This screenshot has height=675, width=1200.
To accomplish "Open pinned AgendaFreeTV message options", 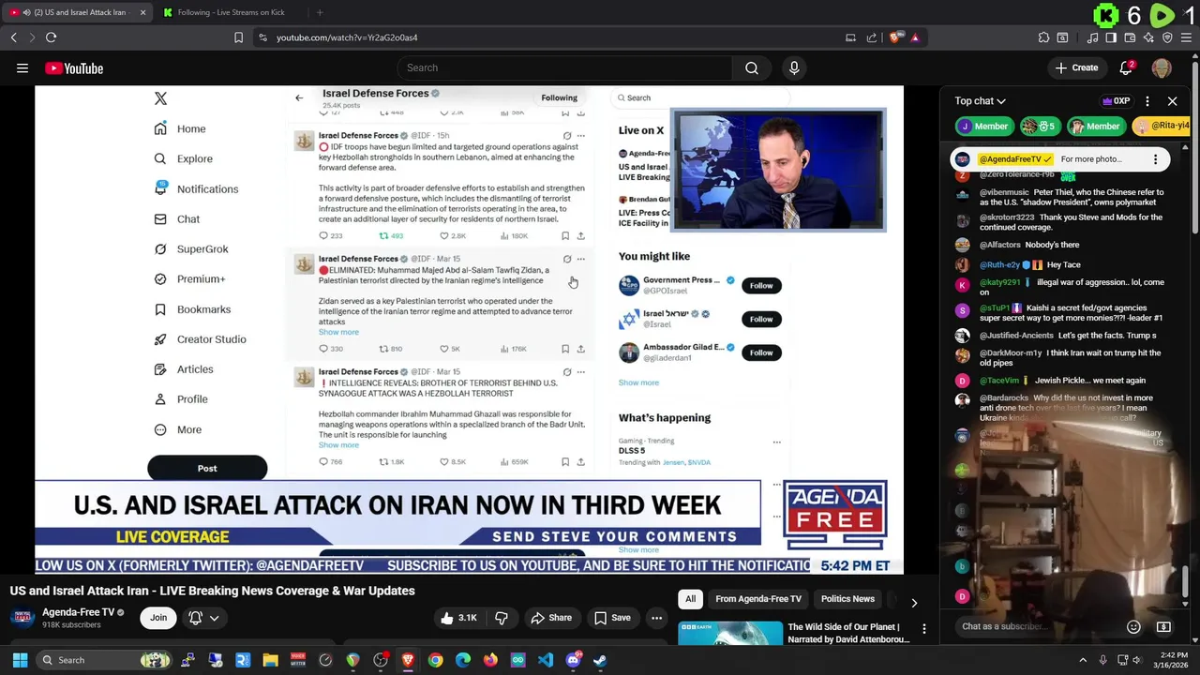I will 1155,159.
